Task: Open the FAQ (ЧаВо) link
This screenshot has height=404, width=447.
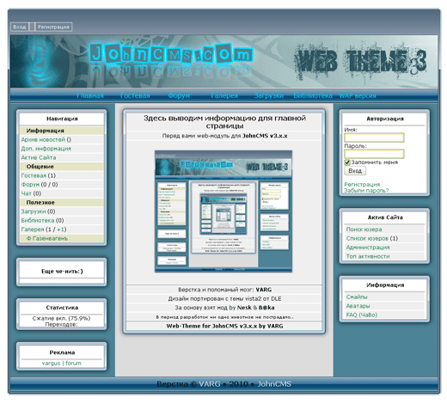Action: (x=362, y=315)
